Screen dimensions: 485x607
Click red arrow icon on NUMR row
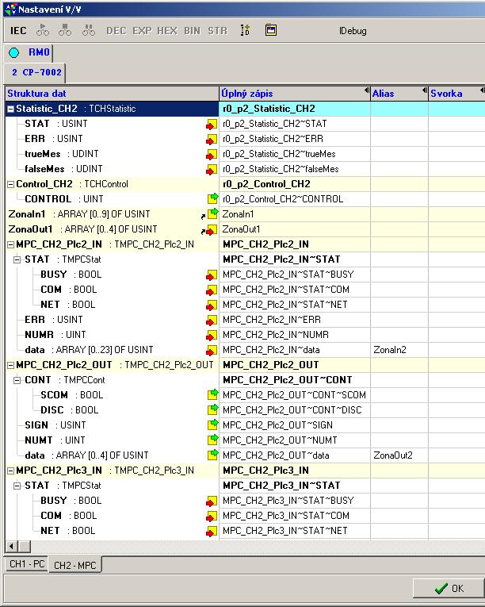[211, 336]
